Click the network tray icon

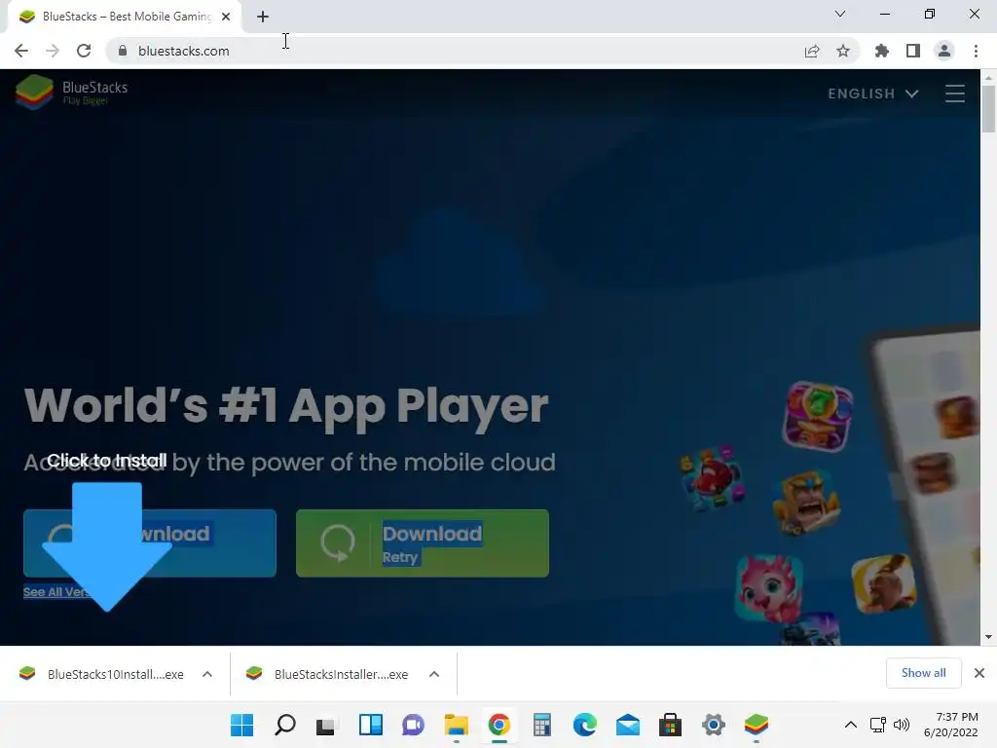coord(878,725)
